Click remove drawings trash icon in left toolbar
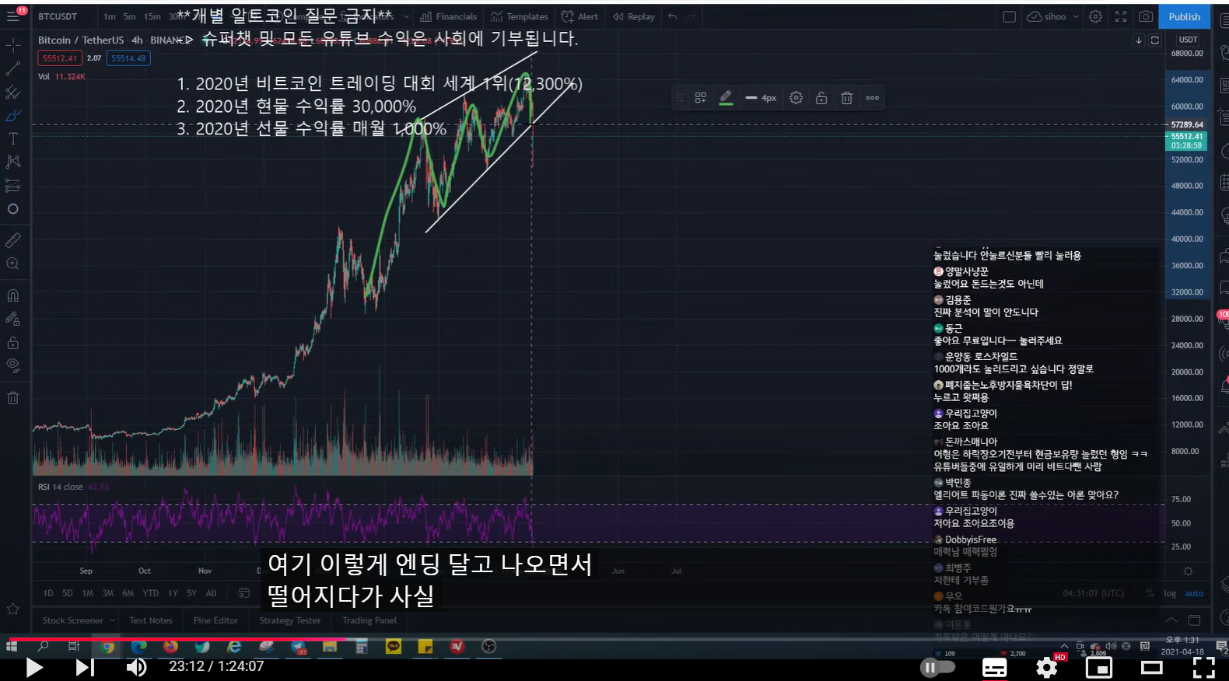 tap(13, 397)
